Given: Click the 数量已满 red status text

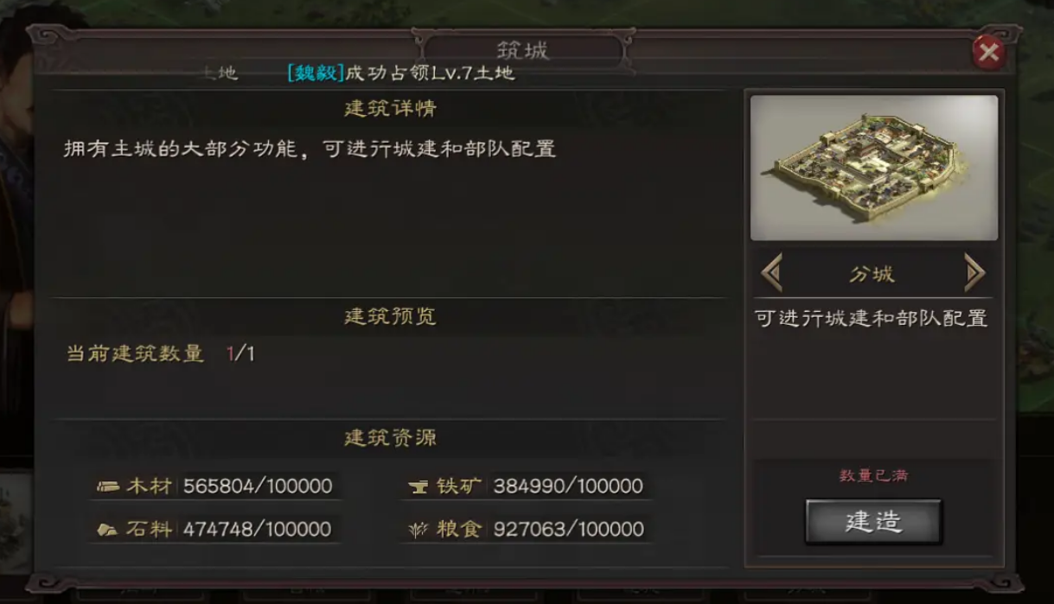Looking at the screenshot, I should pyautogui.click(x=873, y=475).
